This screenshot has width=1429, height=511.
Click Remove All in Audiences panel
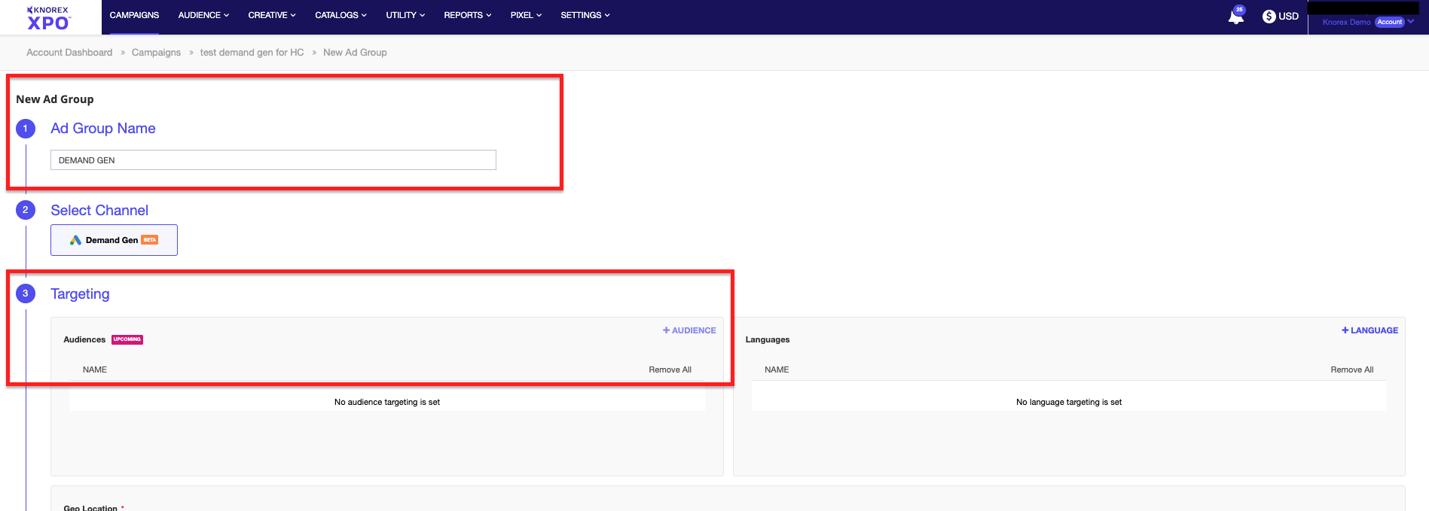pos(670,370)
